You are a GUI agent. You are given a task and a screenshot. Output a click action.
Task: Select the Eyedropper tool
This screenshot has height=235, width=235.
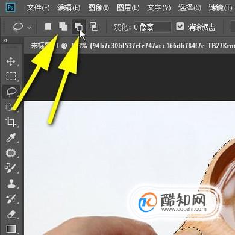click(11, 137)
